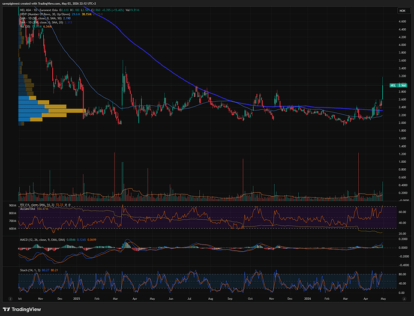Click the 4.000 price scale label
This screenshot has height=316, width=414.
click(403, 45)
